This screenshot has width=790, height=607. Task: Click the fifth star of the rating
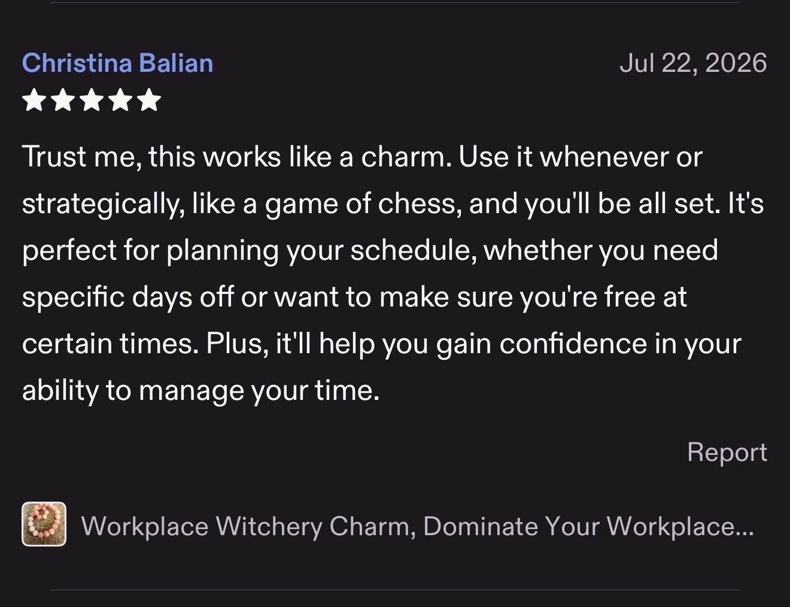pyautogui.click(x=148, y=100)
